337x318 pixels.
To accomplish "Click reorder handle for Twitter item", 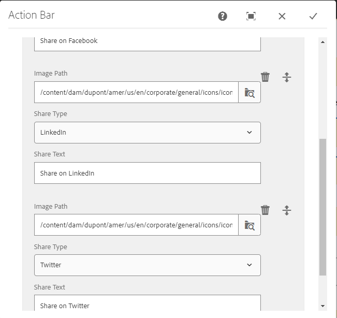I will point(287,210).
